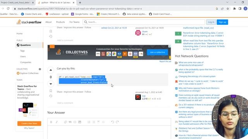This screenshot has width=248, height=139.
Task: Show activity history of Jisam's answer
Action: pos(51,36)
